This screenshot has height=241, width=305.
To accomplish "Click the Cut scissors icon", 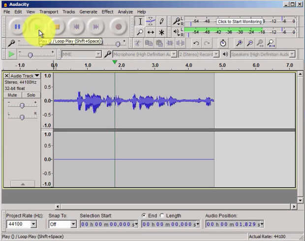I will (138, 43).
